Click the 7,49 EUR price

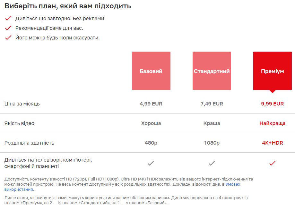212,104
